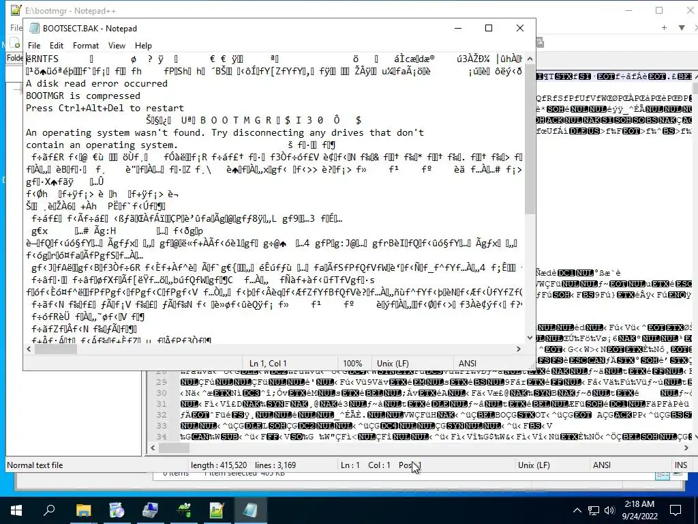Open taskbar search magnifier
Image resolution: width=698 pixels, height=524 pixels.
[x=49, y=510]
